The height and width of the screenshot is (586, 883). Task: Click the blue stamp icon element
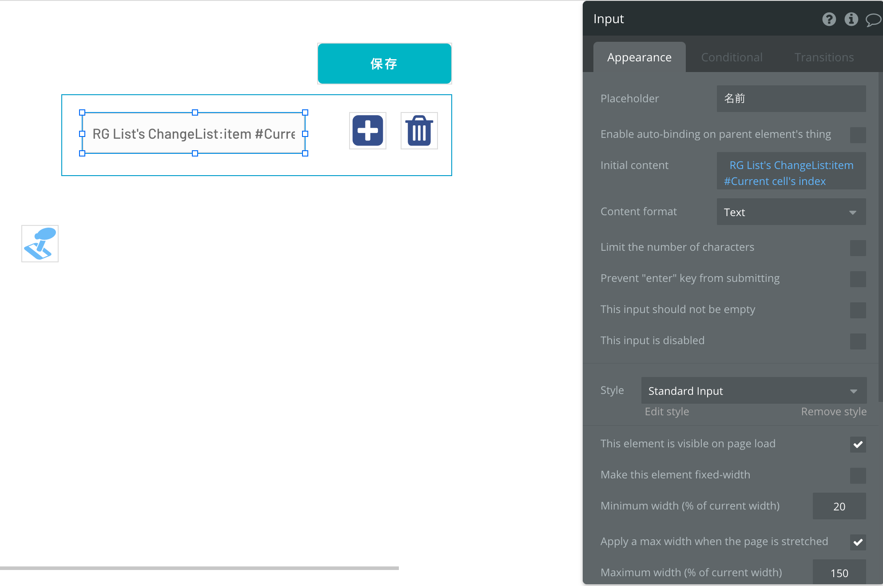point(40,244)
